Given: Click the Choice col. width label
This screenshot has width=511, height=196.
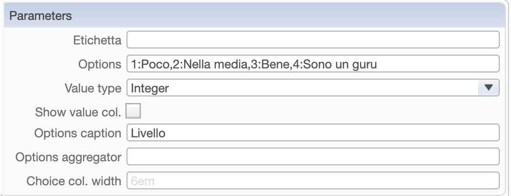Looking at the screenshot, I should (x=74, y=181).
